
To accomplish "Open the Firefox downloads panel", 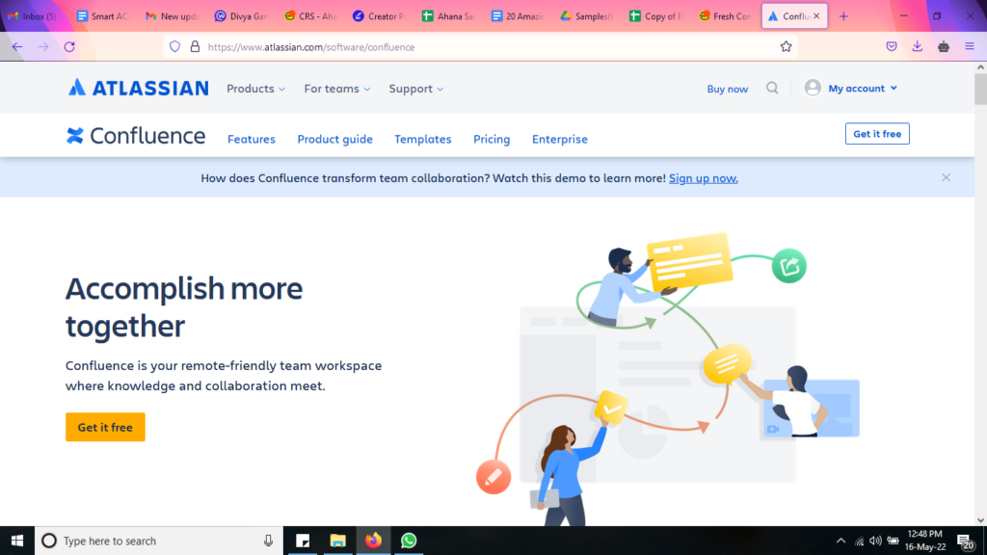I will point(918,46).
